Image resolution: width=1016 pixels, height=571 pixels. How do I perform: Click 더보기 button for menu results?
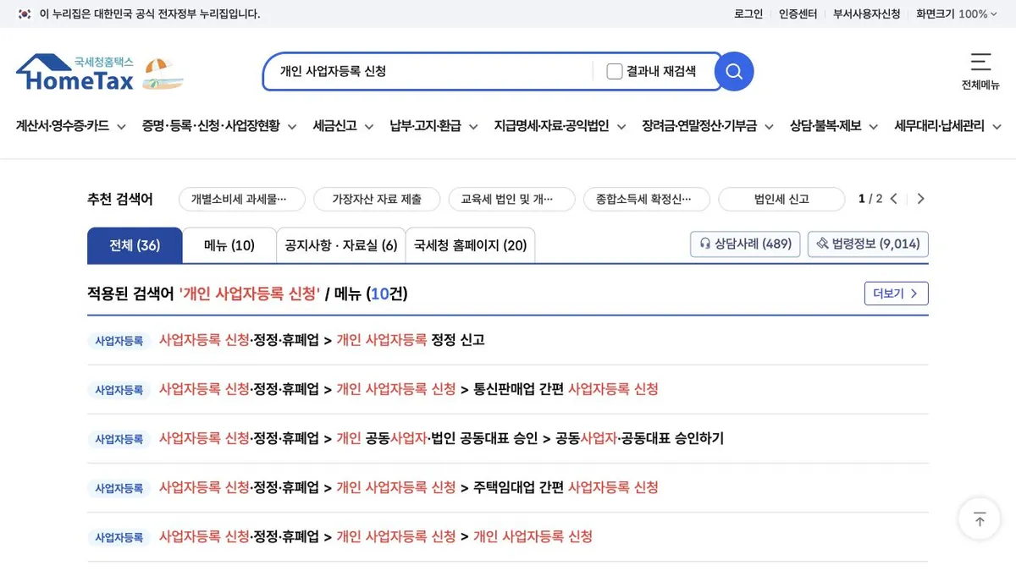click(x=896, y=294)
